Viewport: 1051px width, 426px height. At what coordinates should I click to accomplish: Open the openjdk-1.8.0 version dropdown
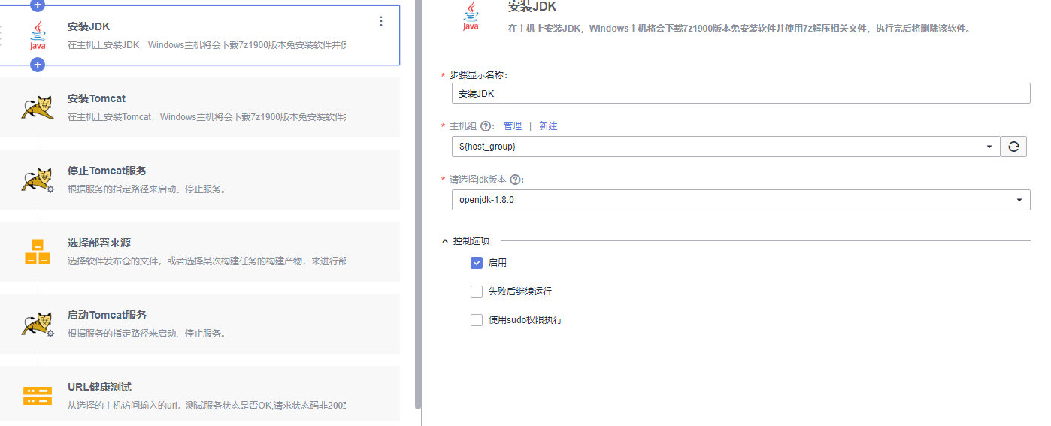[x=741, y=200]
